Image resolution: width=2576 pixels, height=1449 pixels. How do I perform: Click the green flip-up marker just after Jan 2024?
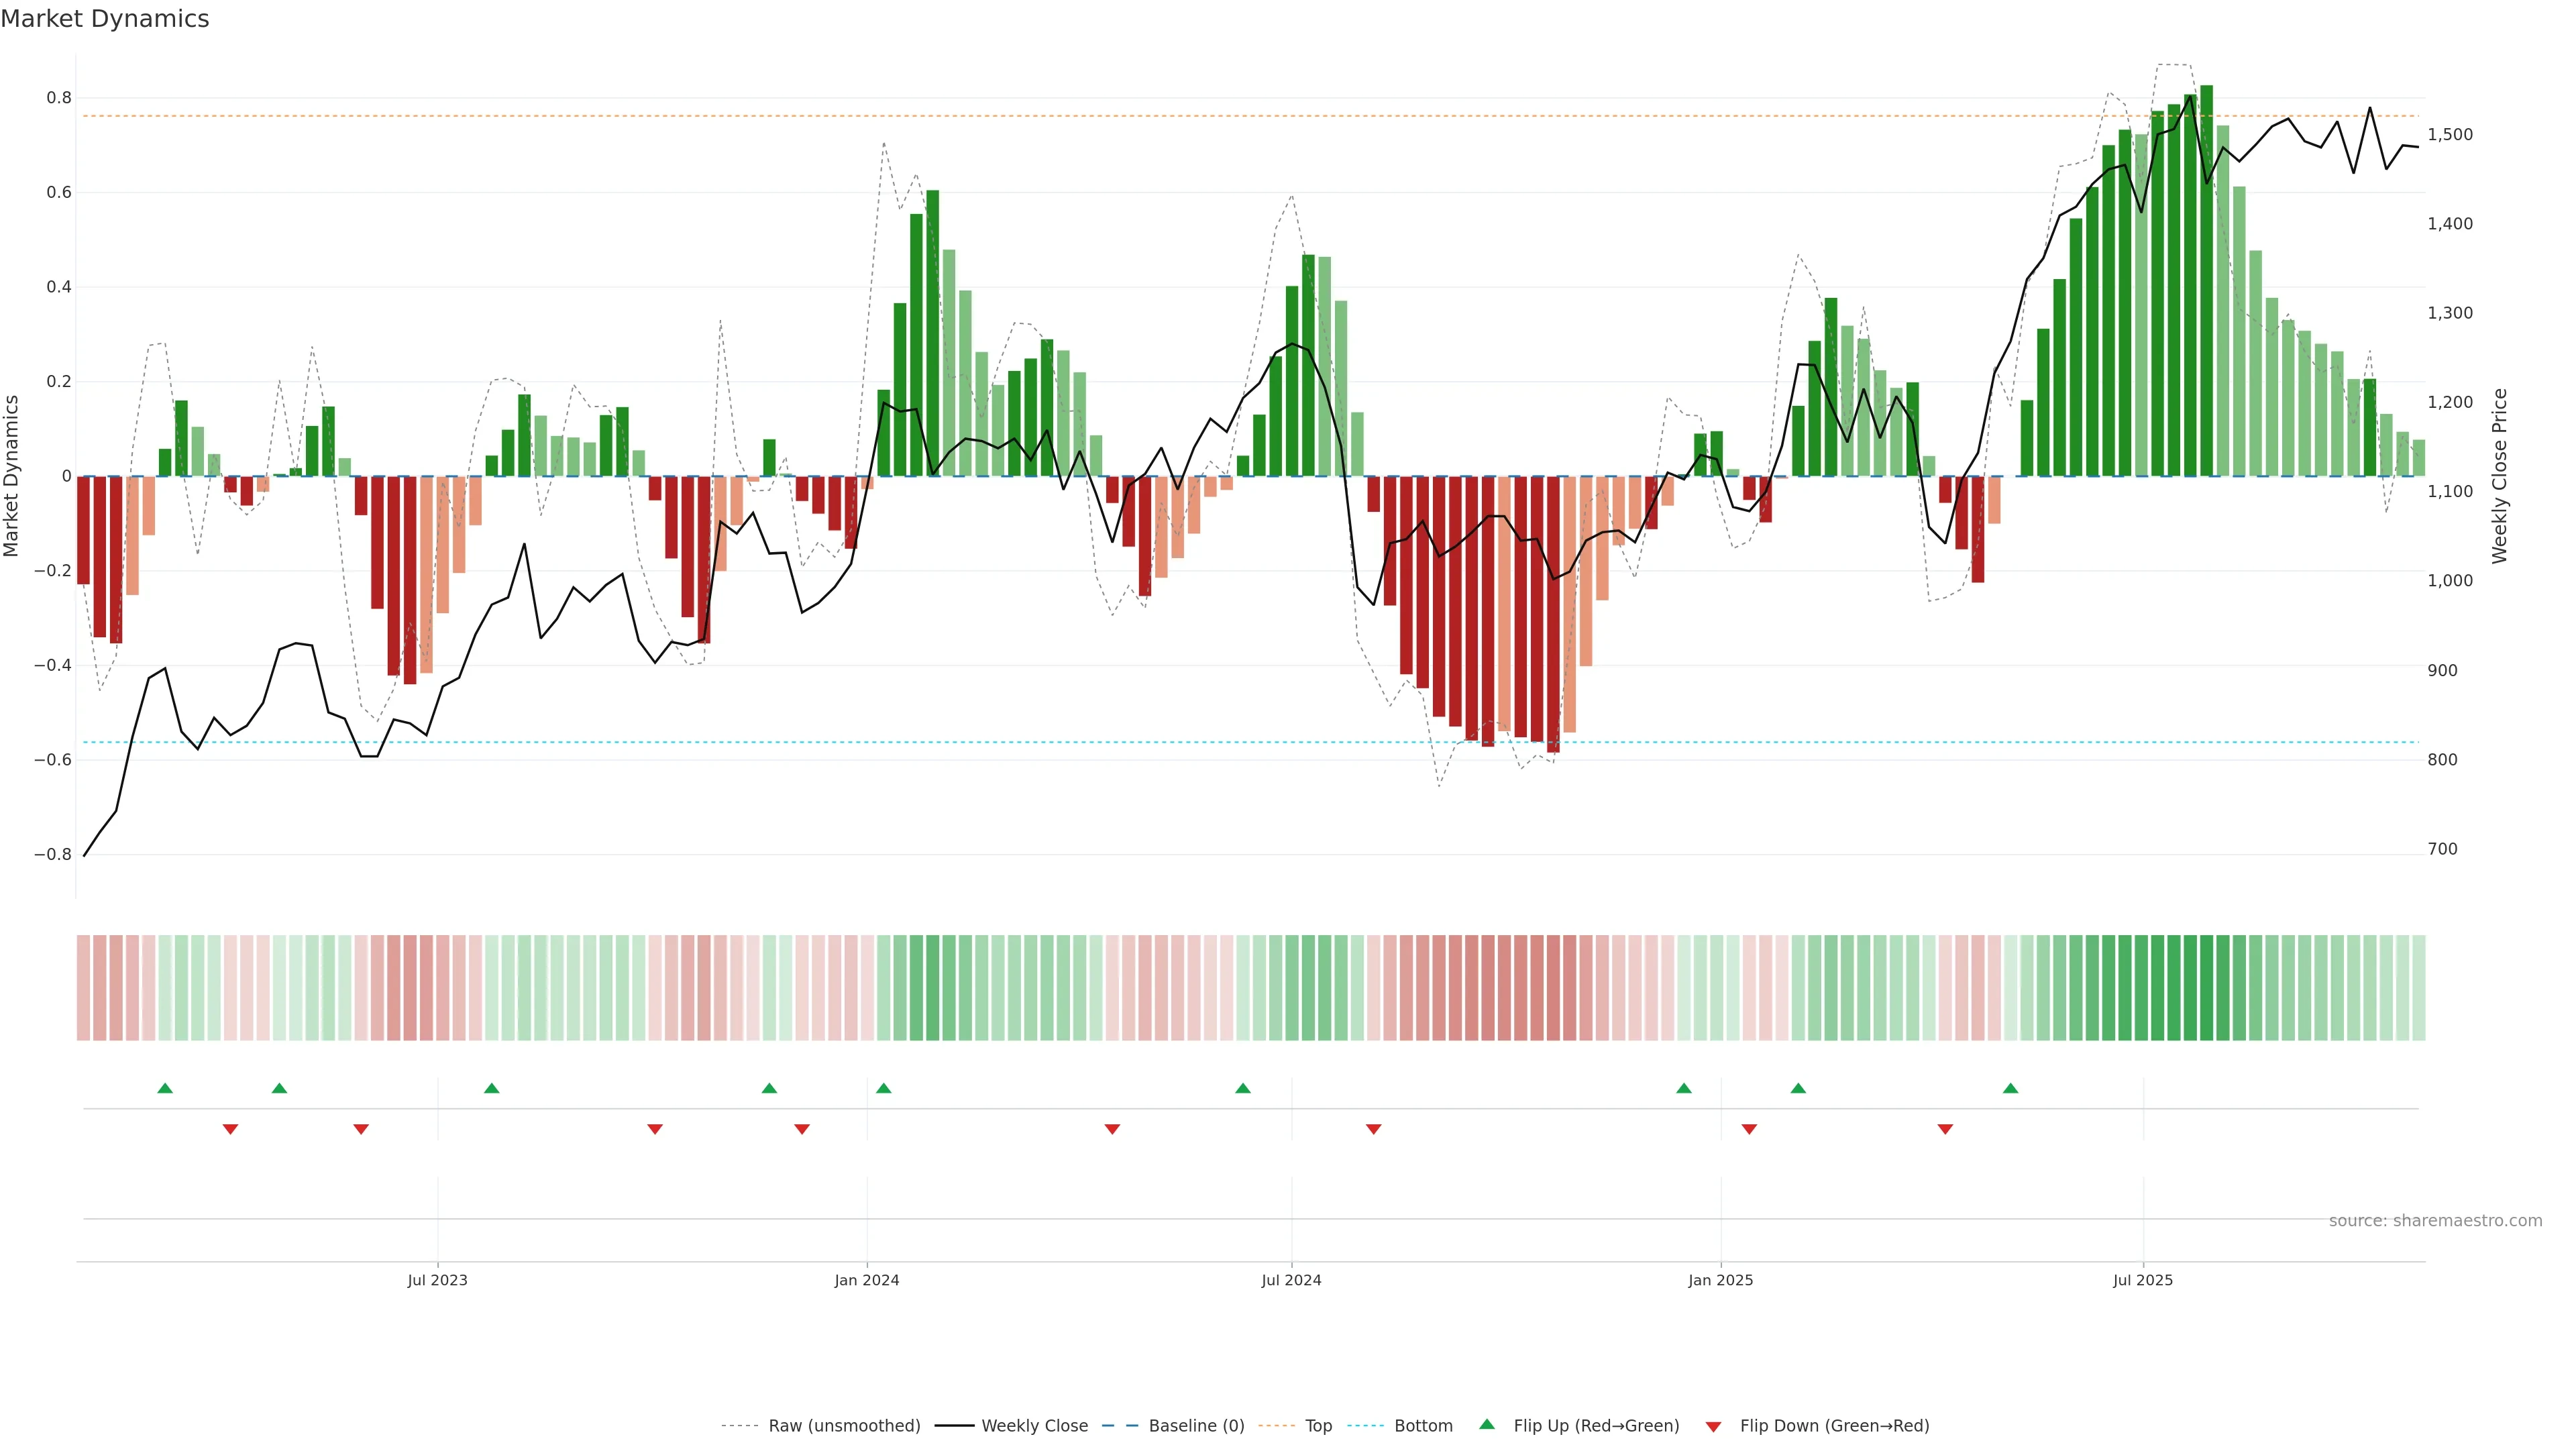pyautogui.click(x=883, y=1088)
